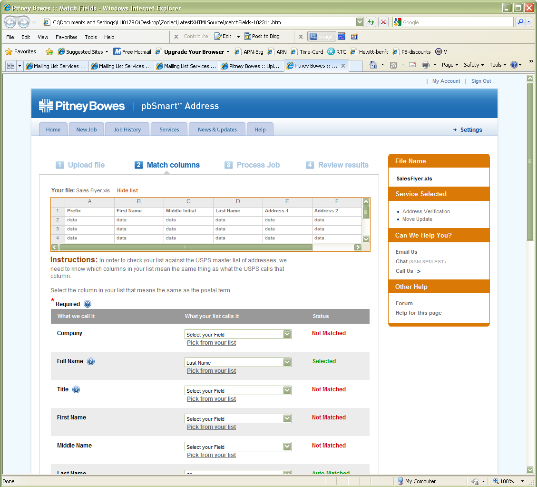Click the Process Job step 3

pyautogui.click(x=252, y=165)
